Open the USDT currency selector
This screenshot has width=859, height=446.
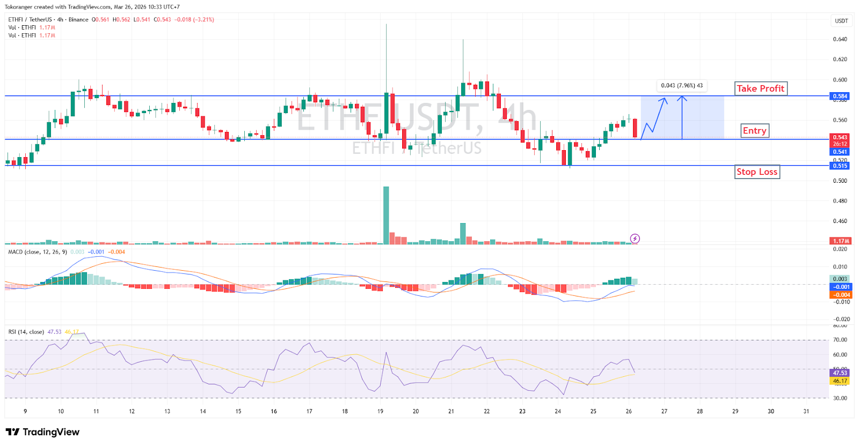(x=841, y=21)
